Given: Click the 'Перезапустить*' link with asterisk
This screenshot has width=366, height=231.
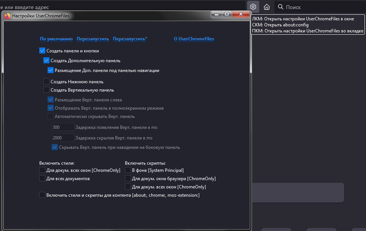Looking at the screenshot, I should (x=130, y=39).
